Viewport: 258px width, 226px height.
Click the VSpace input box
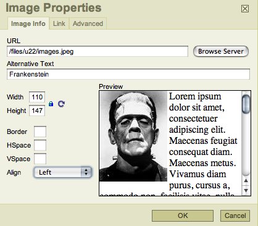pos(40,159)
